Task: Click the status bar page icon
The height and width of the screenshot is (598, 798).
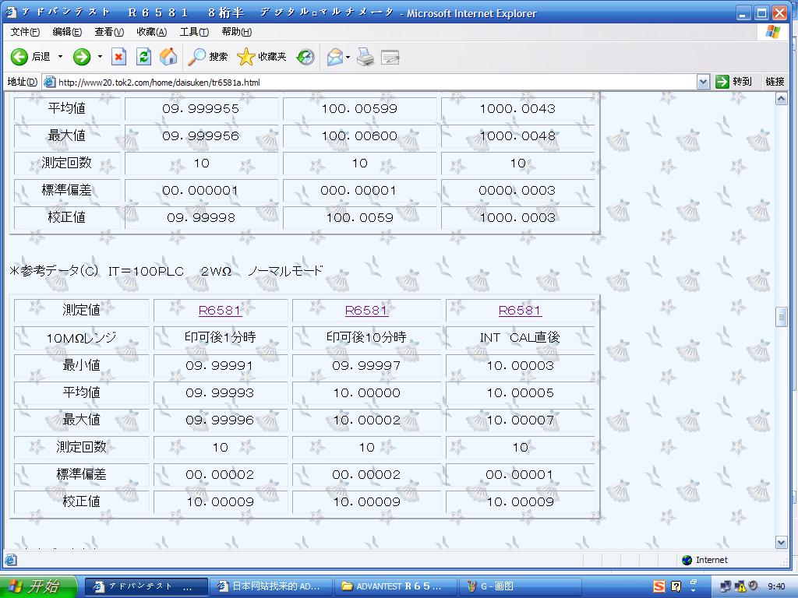Action: 11,560
